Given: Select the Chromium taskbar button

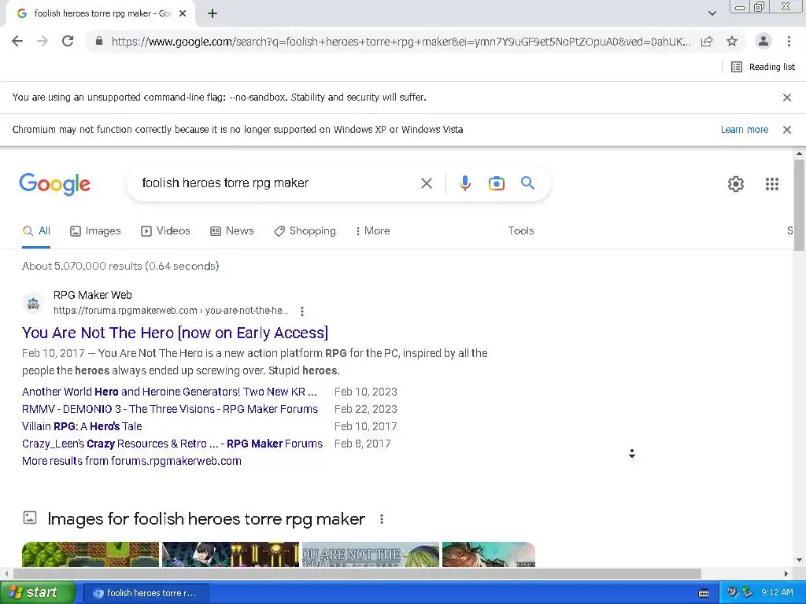Looking at the screenshot, I should (146, 593).
